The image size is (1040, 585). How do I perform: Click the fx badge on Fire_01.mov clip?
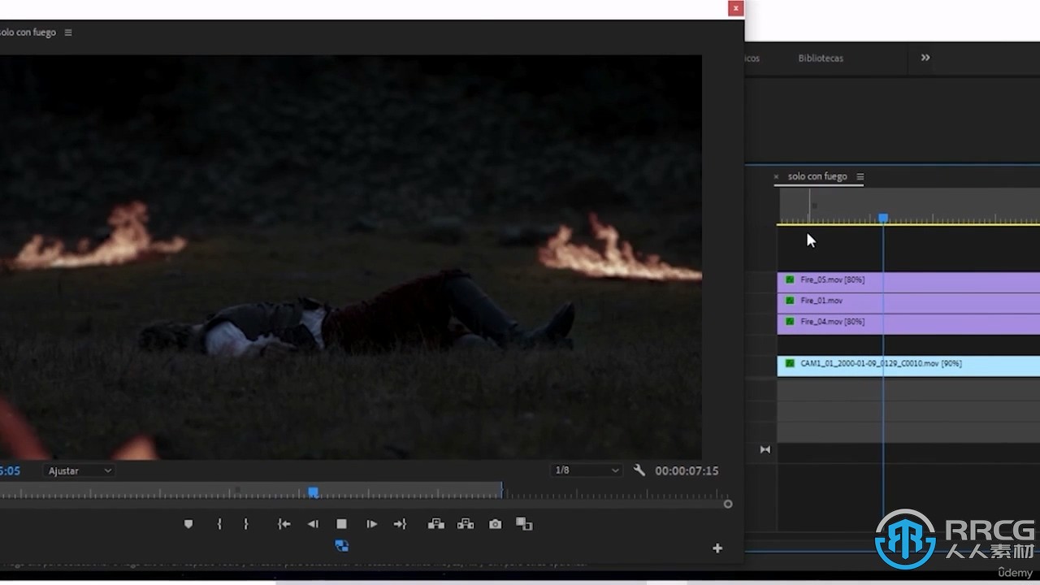790,301
